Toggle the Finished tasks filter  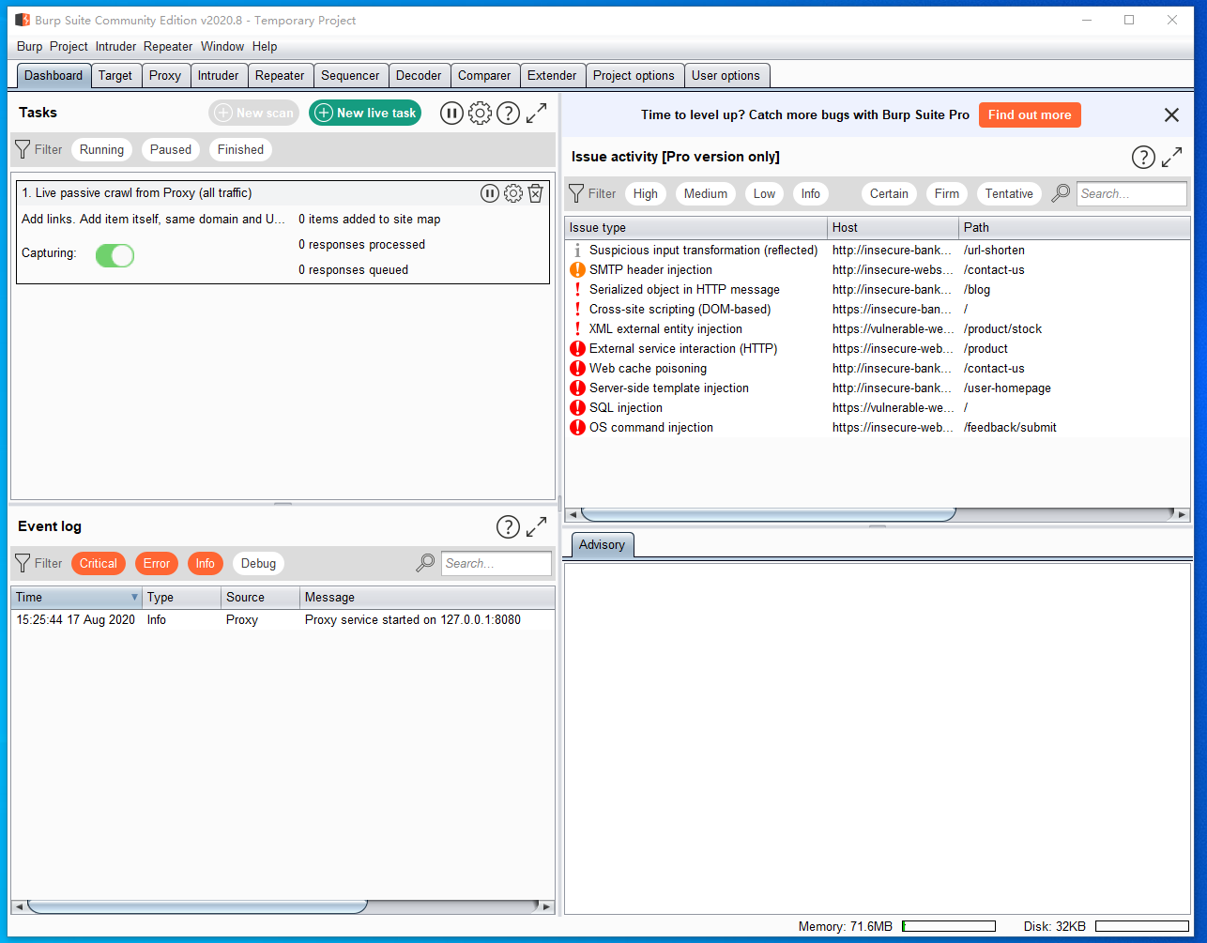[x=240, y=149]
